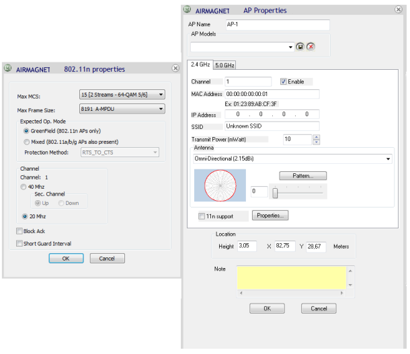Click inside the yellow Note text area
The image size is (410, 354).
[292, 277]
